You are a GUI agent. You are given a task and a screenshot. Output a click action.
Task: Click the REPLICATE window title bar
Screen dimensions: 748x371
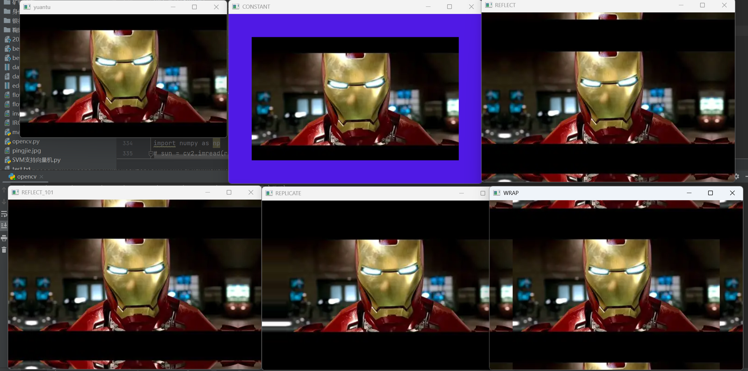pos(371,193)
